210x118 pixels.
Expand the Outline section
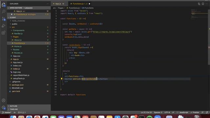tap(29, 106)
